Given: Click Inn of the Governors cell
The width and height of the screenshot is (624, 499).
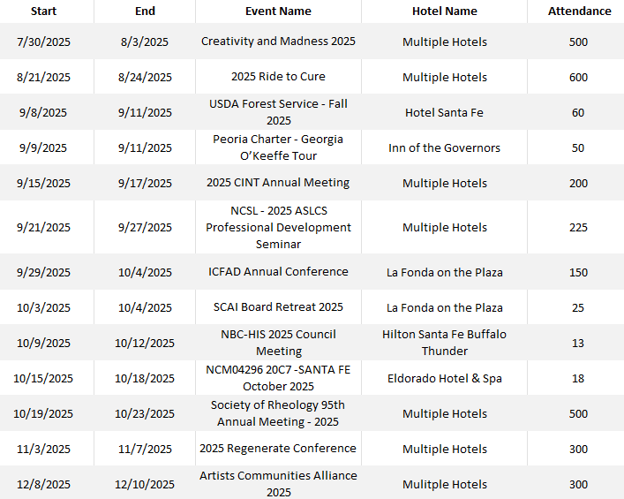Looking at the screenshot, I should click(x=444, y=147).
